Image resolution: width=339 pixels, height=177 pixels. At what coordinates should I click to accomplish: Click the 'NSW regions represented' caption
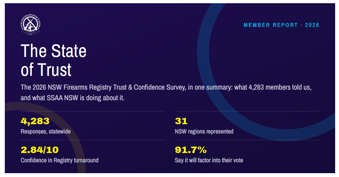coord(204,132)
